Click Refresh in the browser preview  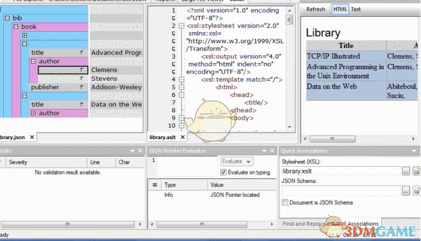point(316,9)
